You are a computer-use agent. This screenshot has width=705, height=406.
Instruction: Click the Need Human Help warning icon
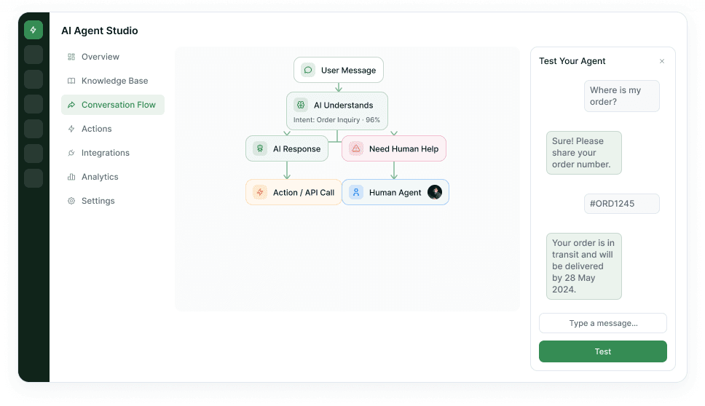pyautogui.click(x=356, y=148)
